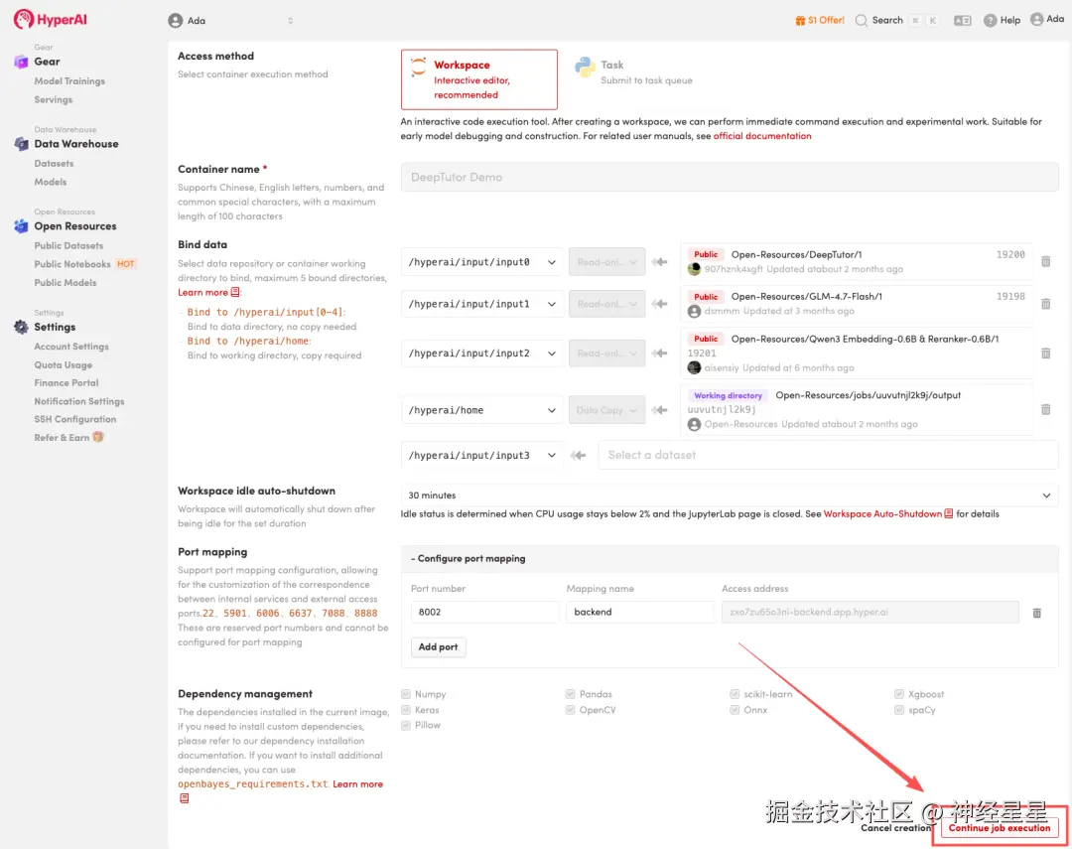Open the /hyperai/input/input3 path dropdown
The height and width of the screenshot is (849, 1072).
(x=482, y=455)
